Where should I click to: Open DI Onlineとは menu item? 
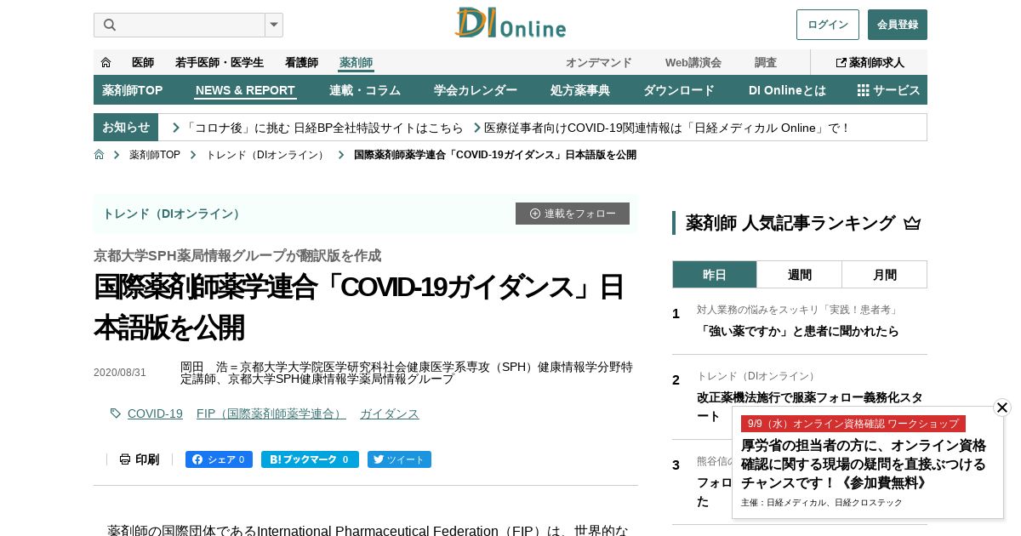(787, 90)
